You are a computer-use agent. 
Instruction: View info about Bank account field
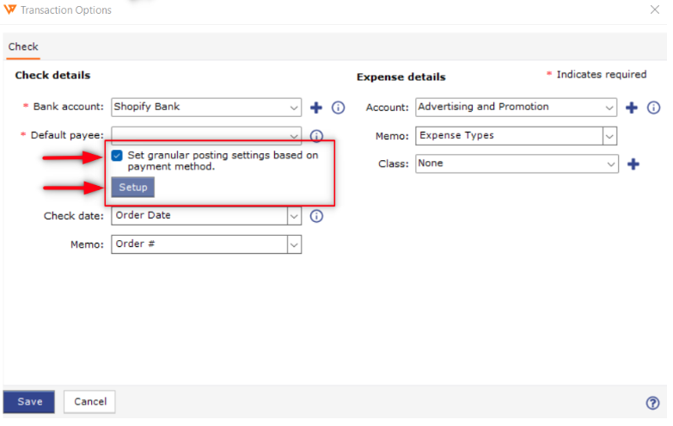338,108
